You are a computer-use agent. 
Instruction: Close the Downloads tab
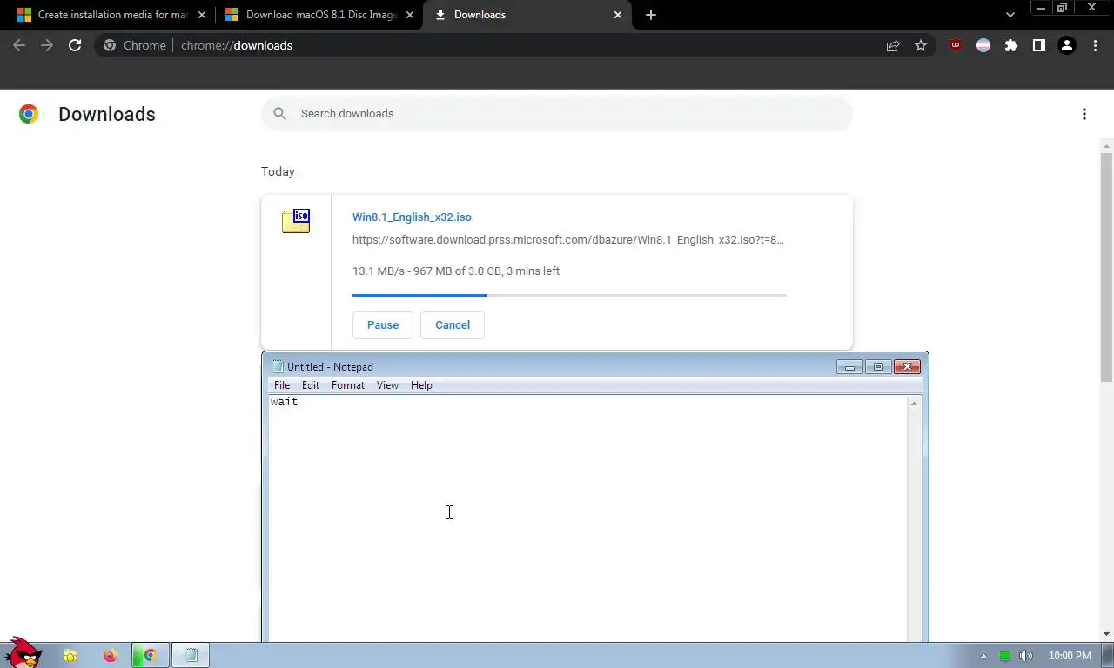pos(618,15)
